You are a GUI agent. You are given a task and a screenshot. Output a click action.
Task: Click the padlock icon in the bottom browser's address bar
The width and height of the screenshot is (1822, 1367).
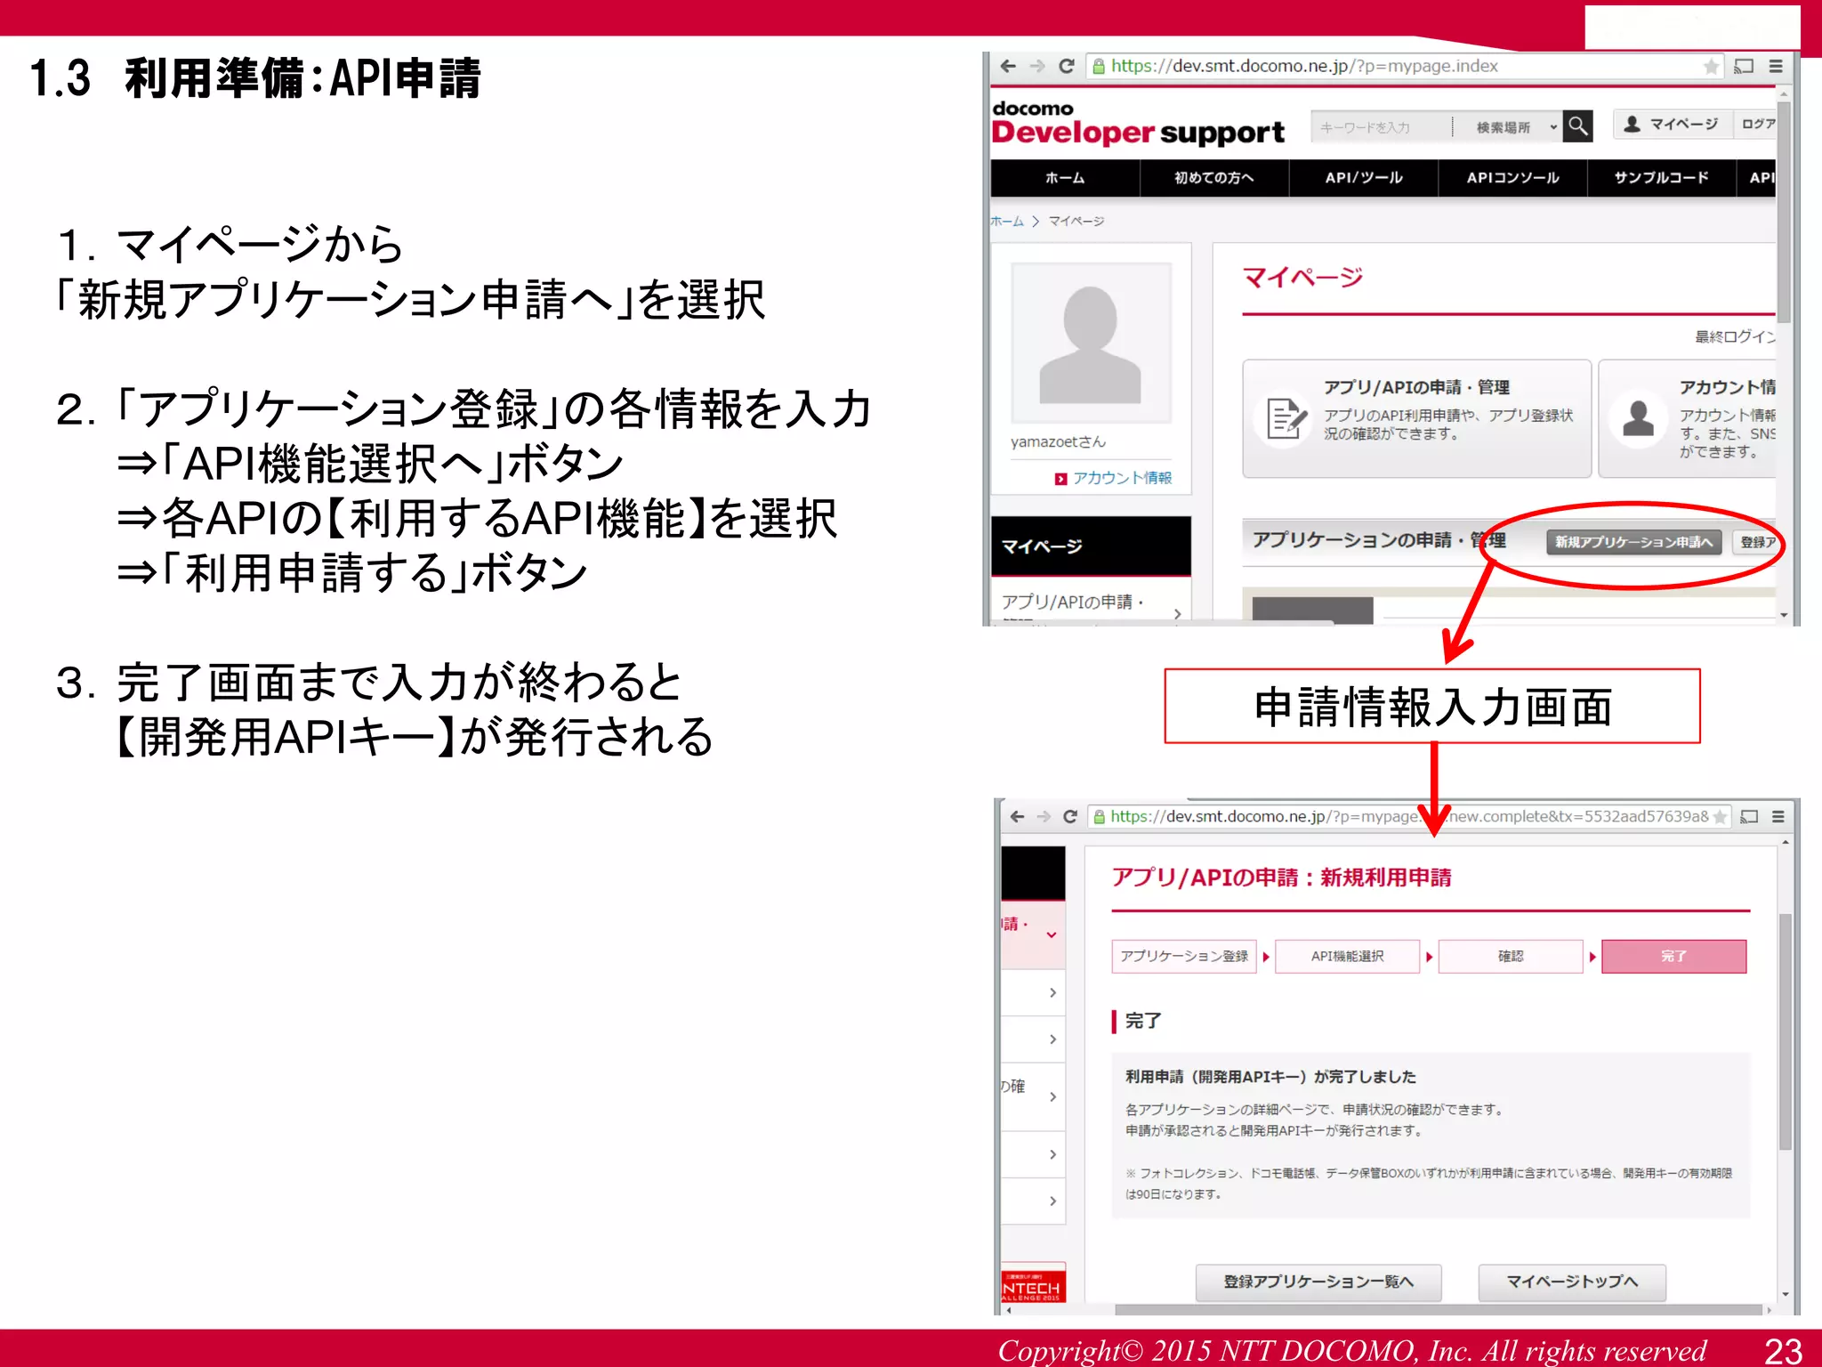[1100, 817]
